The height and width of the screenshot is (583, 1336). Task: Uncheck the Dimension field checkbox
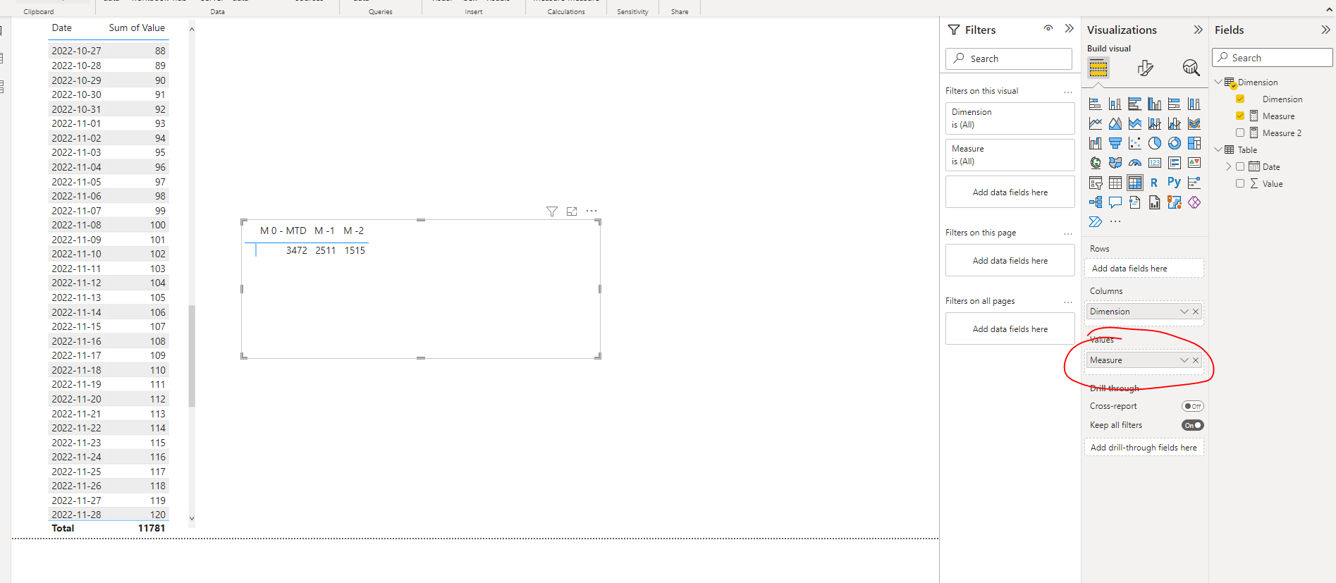point(1240,99)
